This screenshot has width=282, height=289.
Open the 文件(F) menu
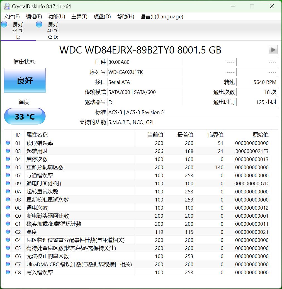point(11,17)
